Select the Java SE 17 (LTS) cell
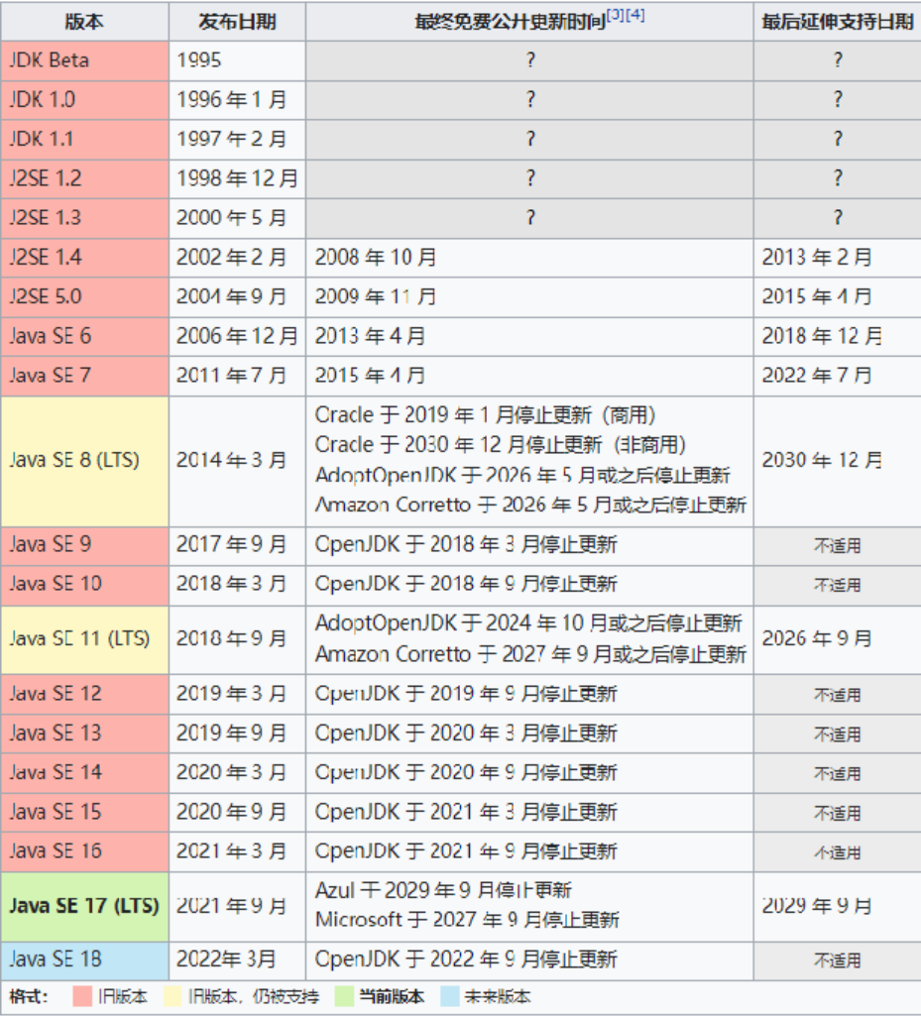921x1017 pixels. pyautogui.click(x=84, y=907)
